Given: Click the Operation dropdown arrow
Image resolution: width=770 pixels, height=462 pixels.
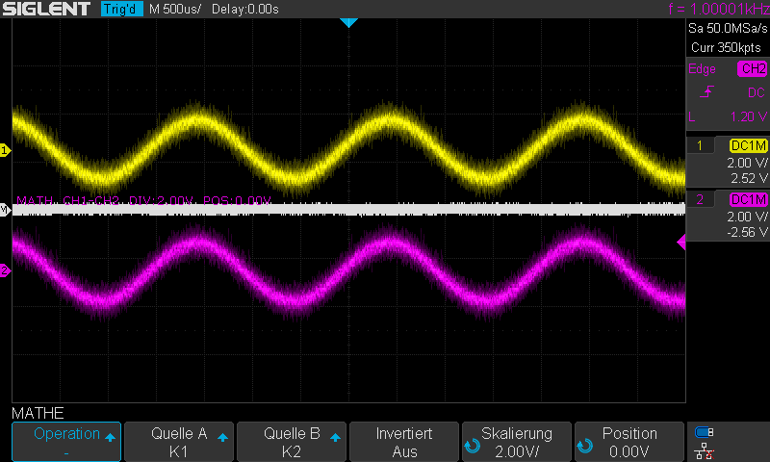Looking at the screenshot, I should coord(110,437).
